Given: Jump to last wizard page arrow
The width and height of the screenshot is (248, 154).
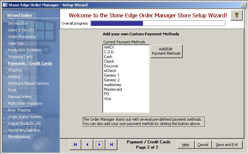Looking at the screenshot, I should click(112, 145).
